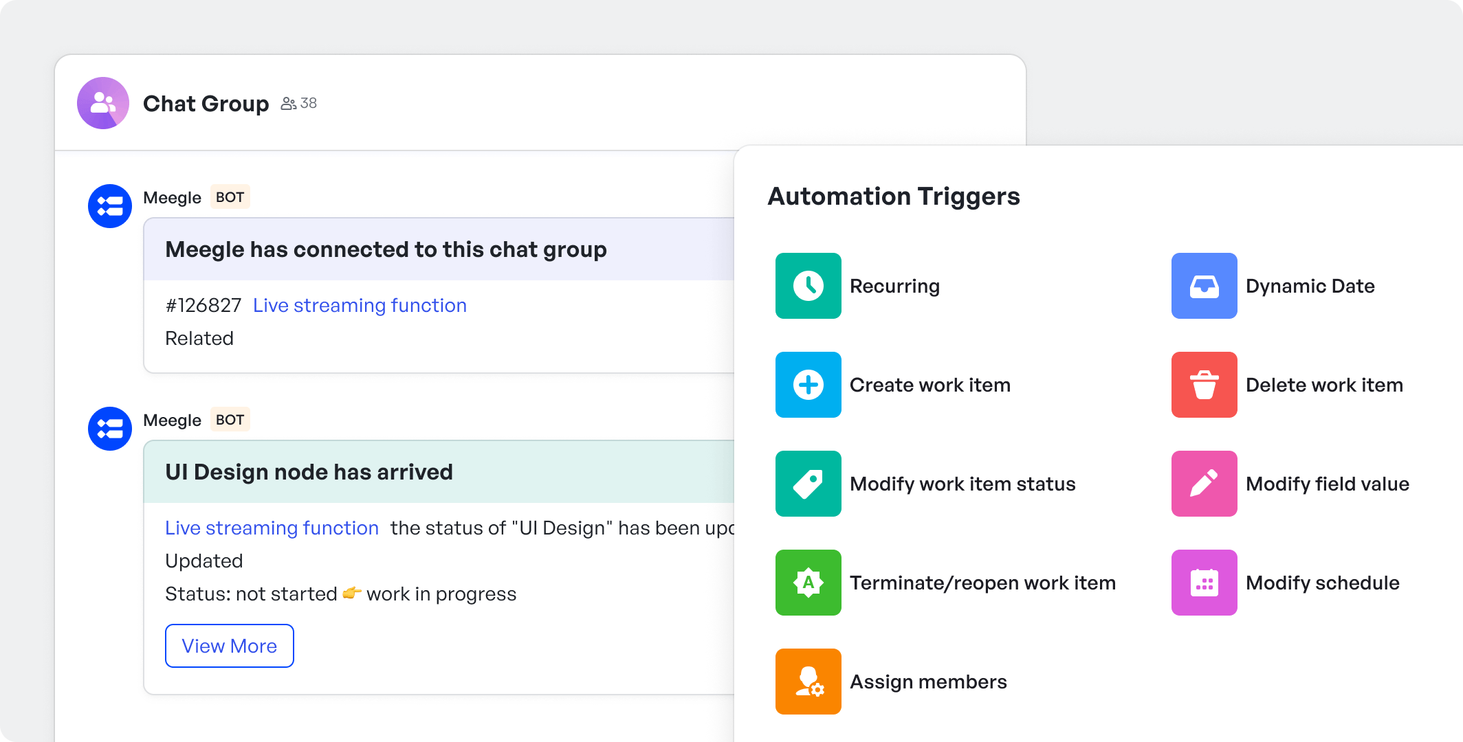Click the Modify schedule label
The width and height of the screenshot is (1463, 742).
[x=1322, y=583]
